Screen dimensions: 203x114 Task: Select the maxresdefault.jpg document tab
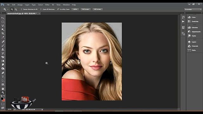click(22, 13)
